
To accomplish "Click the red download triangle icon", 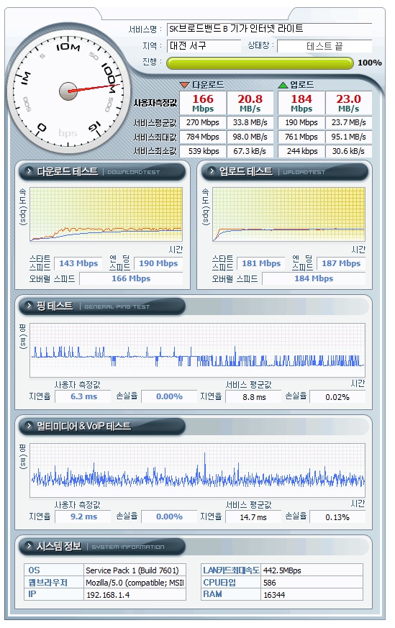I will 185,85.
